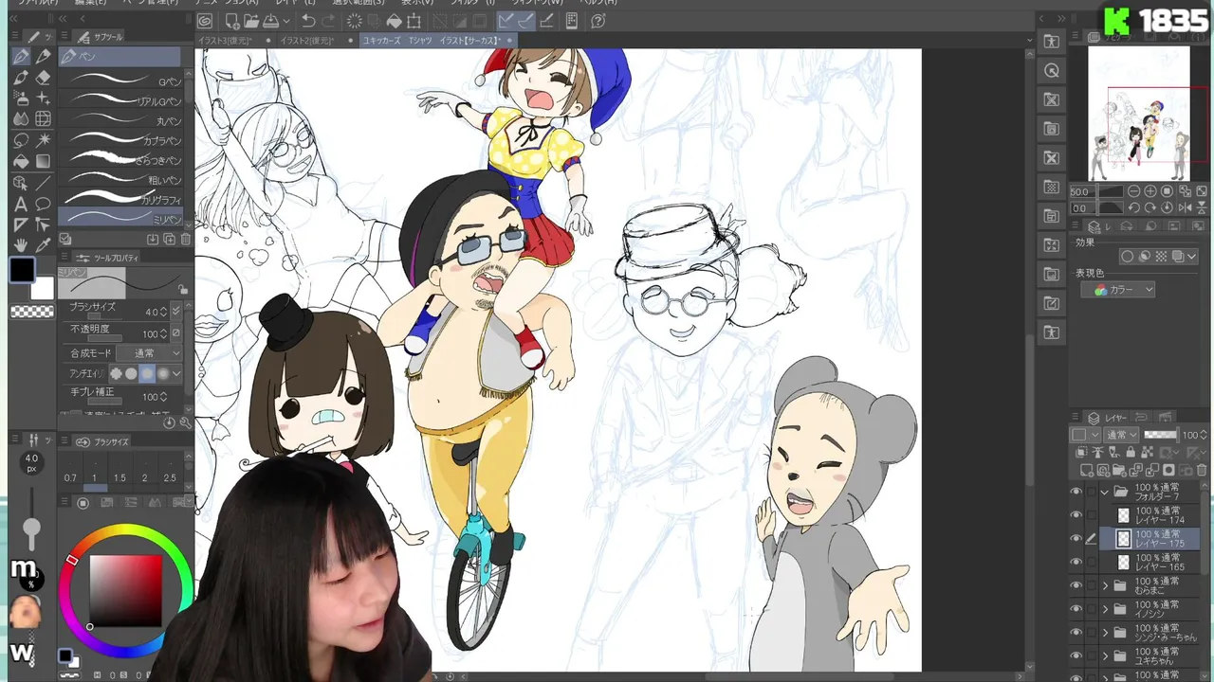Choose the リアルGペン sub tool
The height and width of the screenshot is (682, 1214).
[x=121, y=100]
